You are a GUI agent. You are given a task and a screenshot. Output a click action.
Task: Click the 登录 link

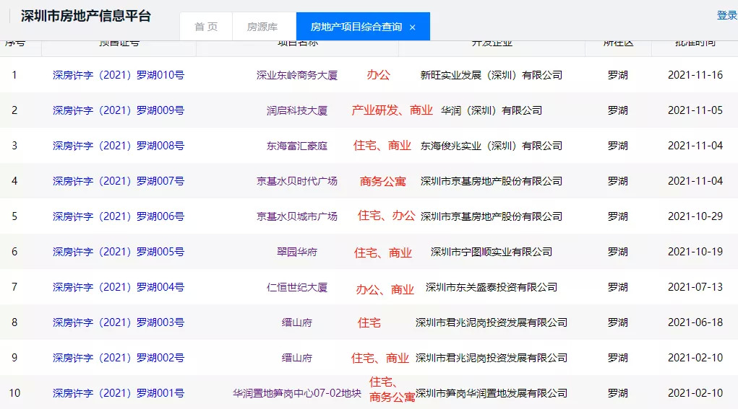click(727, 15)
